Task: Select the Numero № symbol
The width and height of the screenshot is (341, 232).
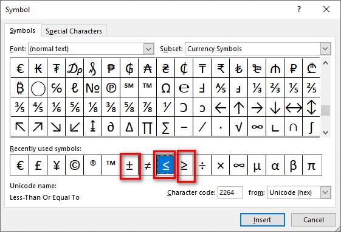Action: coord(93,88)
